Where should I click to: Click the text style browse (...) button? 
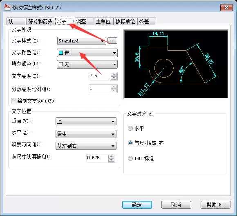(112, 41)
